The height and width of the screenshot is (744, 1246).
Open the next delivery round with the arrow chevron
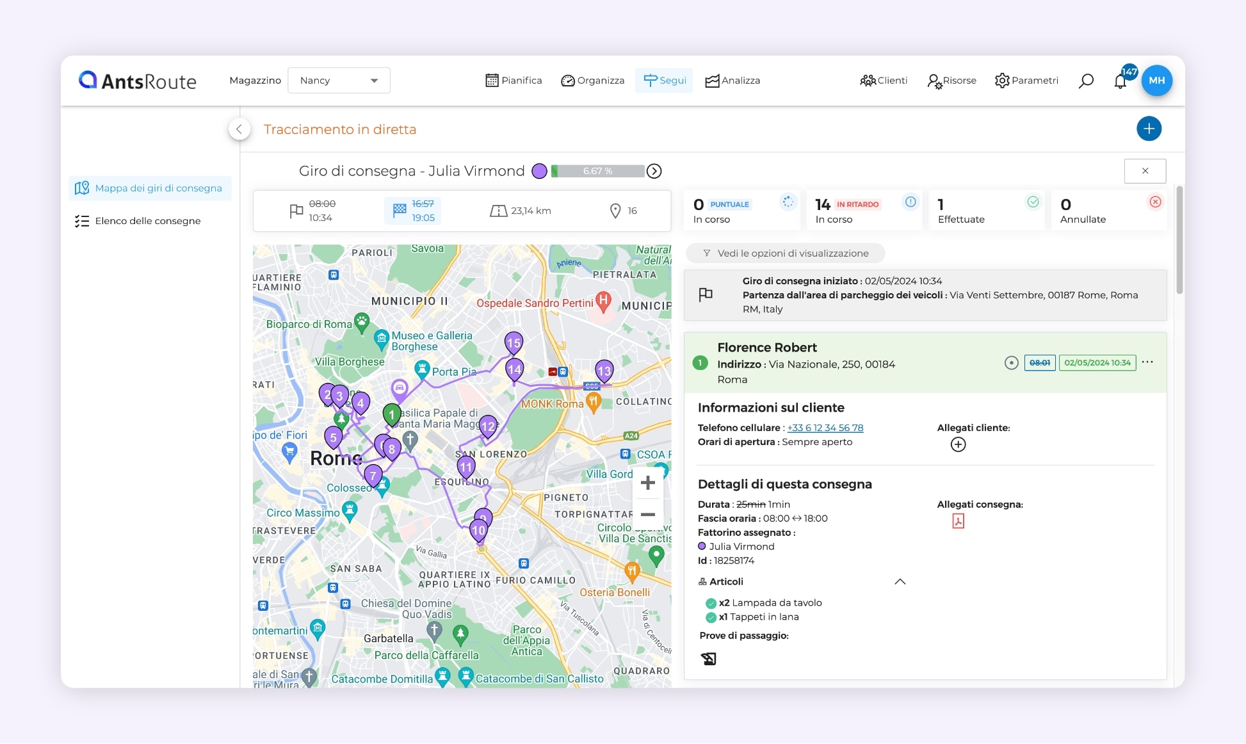click(654, 171)
